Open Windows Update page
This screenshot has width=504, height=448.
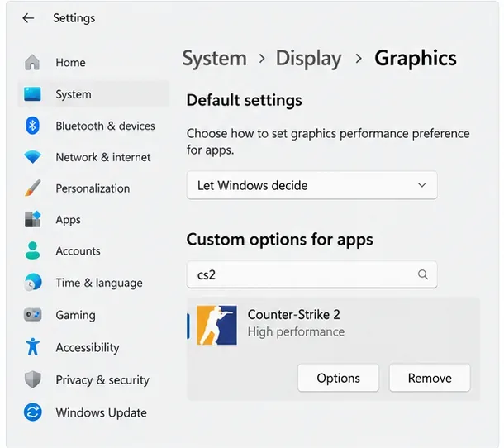[x=93, y=412]
